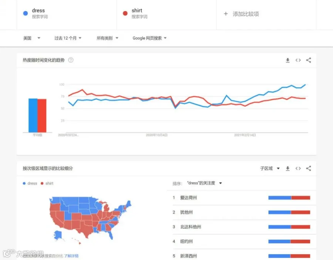This screenshot has width=333, height=260.
Task: Edit the dress search term box
Action: tap(67, 14)
